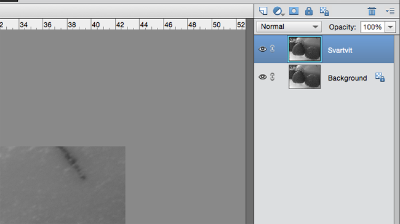Delete layer with trash icon
The height and width of the screenshot is (224, 400).
(x=372, y=11)
